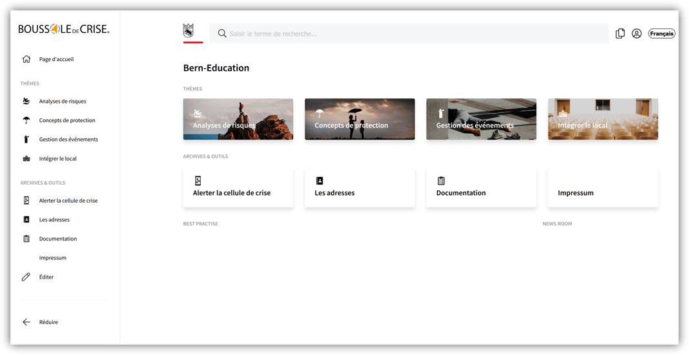Open the Documentation card
This screenshot has height=355, width=689.
pyautogui.click(x=481, y=187)
